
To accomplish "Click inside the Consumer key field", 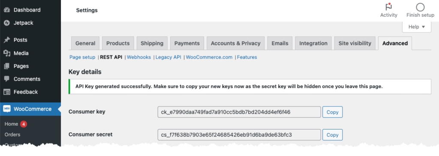I will (x=239, y=112).
